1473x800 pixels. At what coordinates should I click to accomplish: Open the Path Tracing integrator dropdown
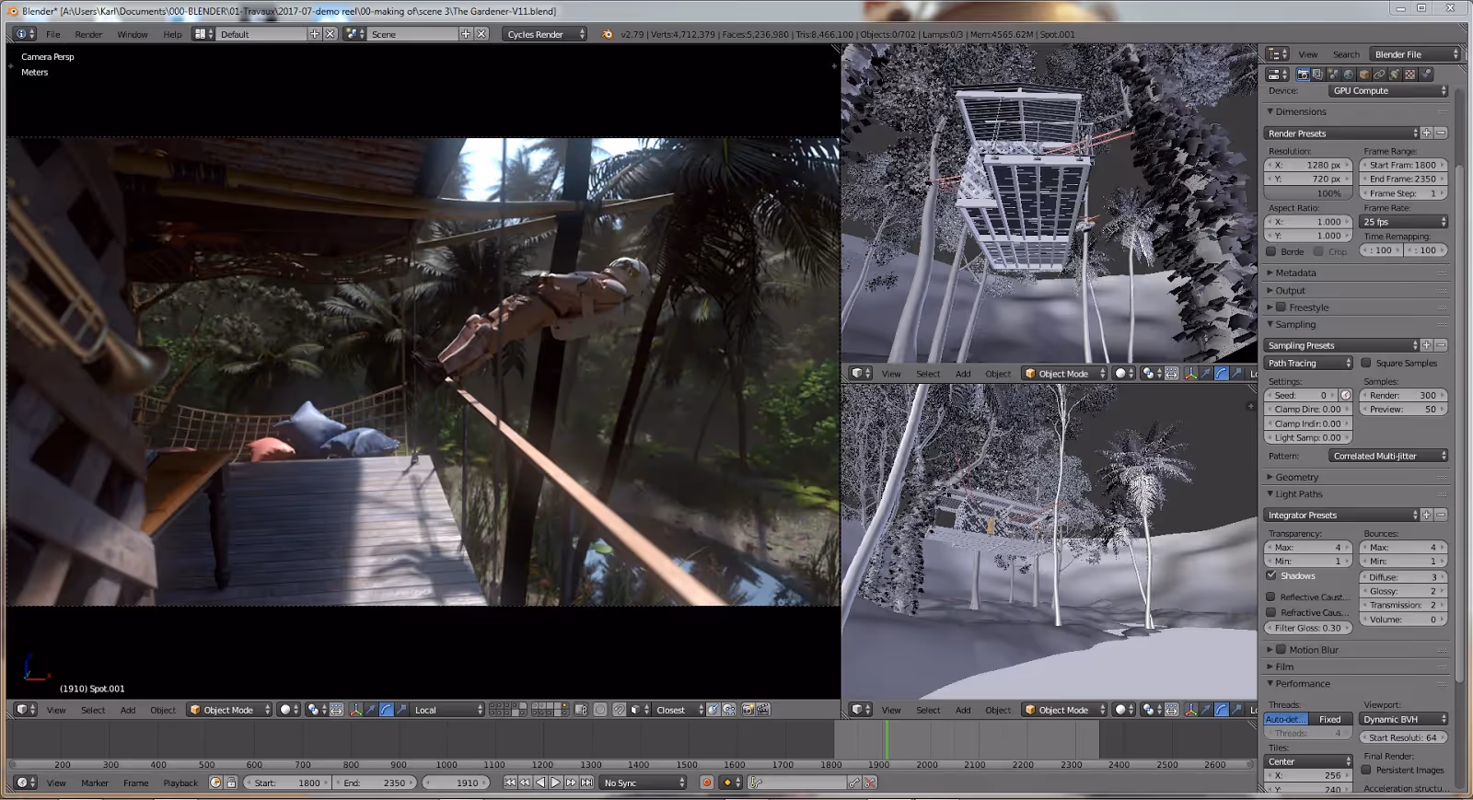pos(1308,363)
